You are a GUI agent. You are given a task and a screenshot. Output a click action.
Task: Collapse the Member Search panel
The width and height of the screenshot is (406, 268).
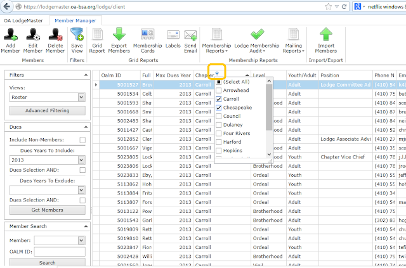coord(86,226)
